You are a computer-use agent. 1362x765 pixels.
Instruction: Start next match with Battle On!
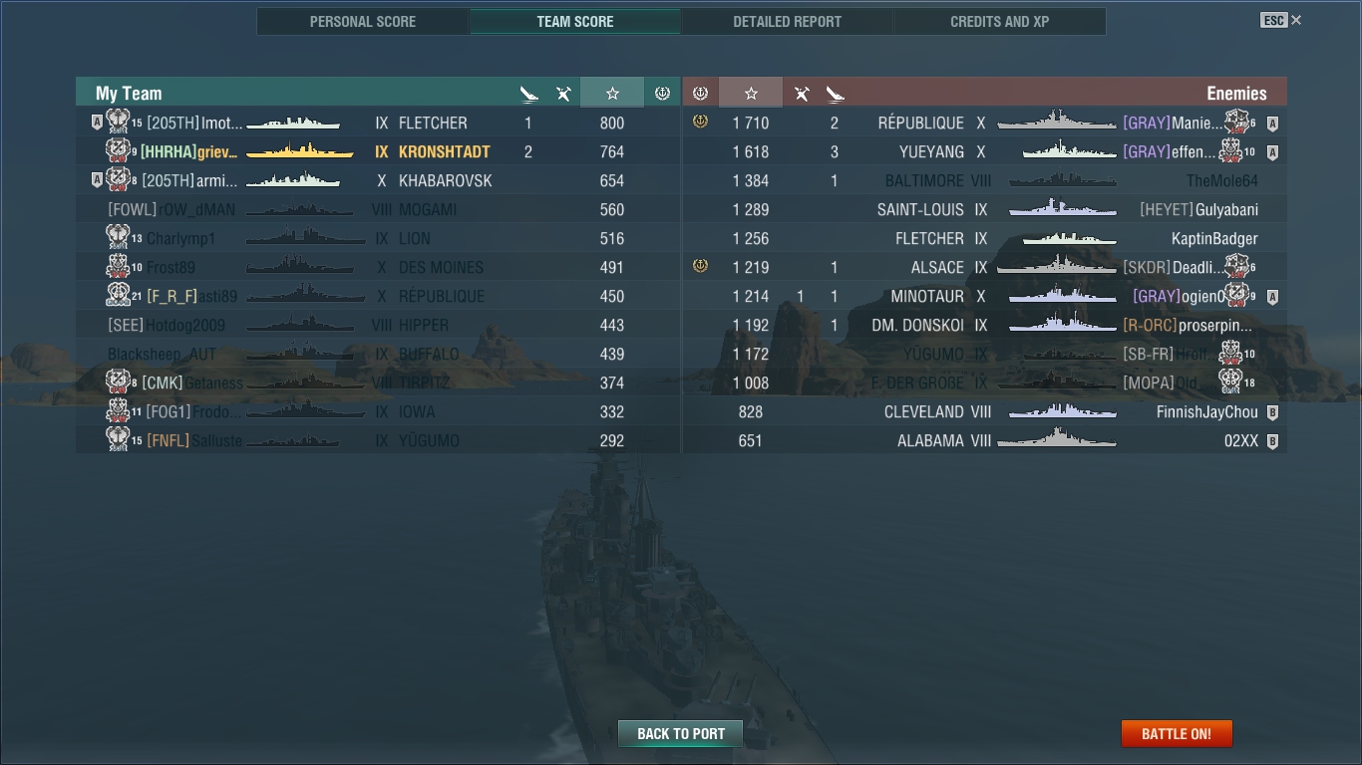[x=1177, y=734]
